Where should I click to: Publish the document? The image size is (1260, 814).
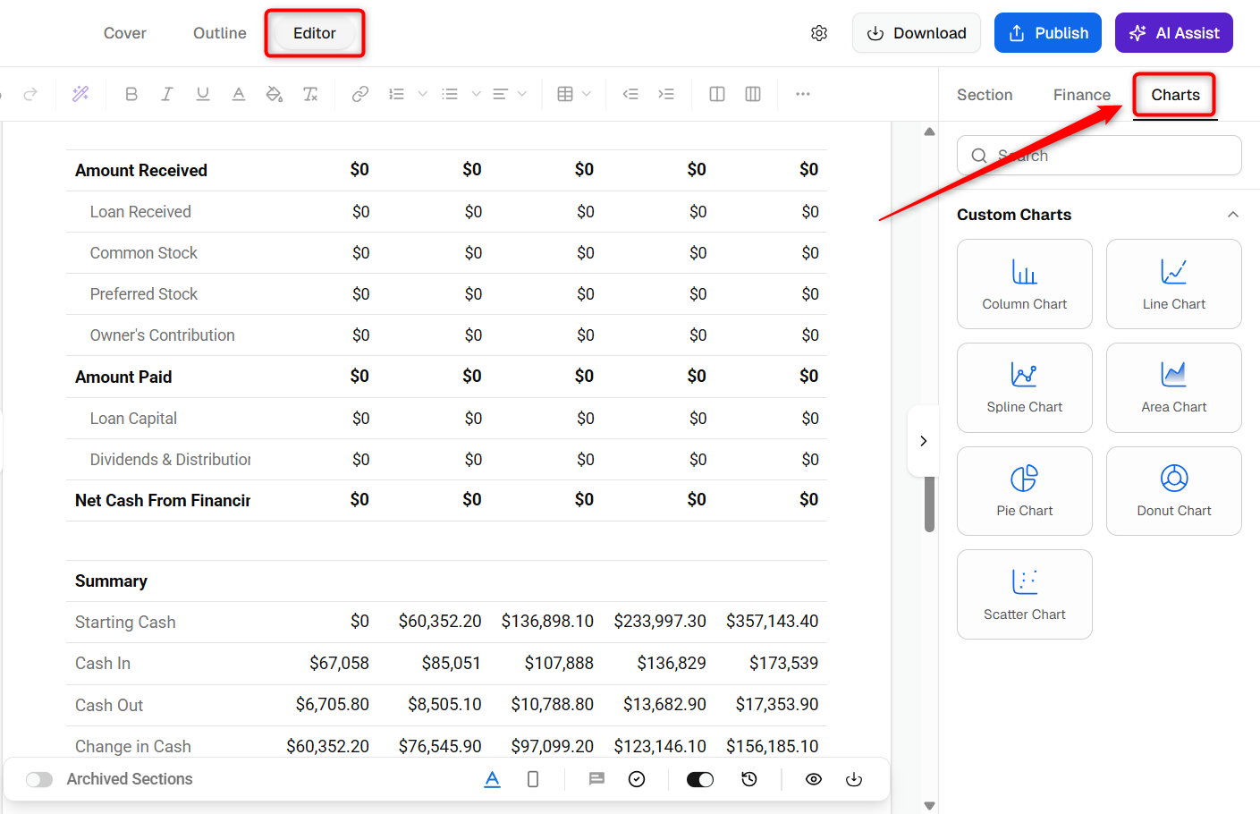(x=1048, y=33)
